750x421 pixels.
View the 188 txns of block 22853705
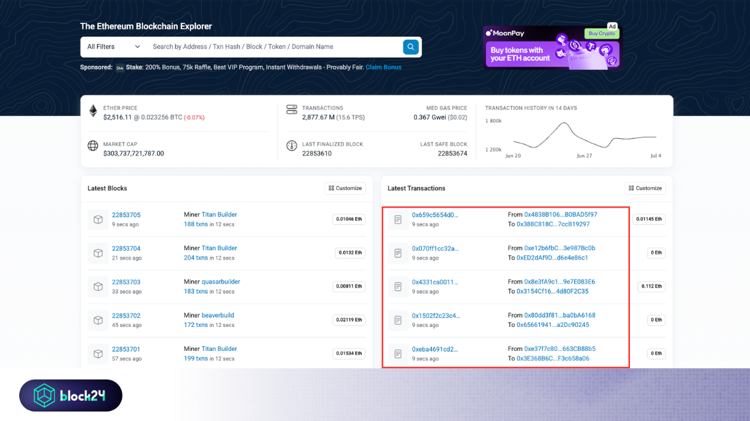click(196, 224)
